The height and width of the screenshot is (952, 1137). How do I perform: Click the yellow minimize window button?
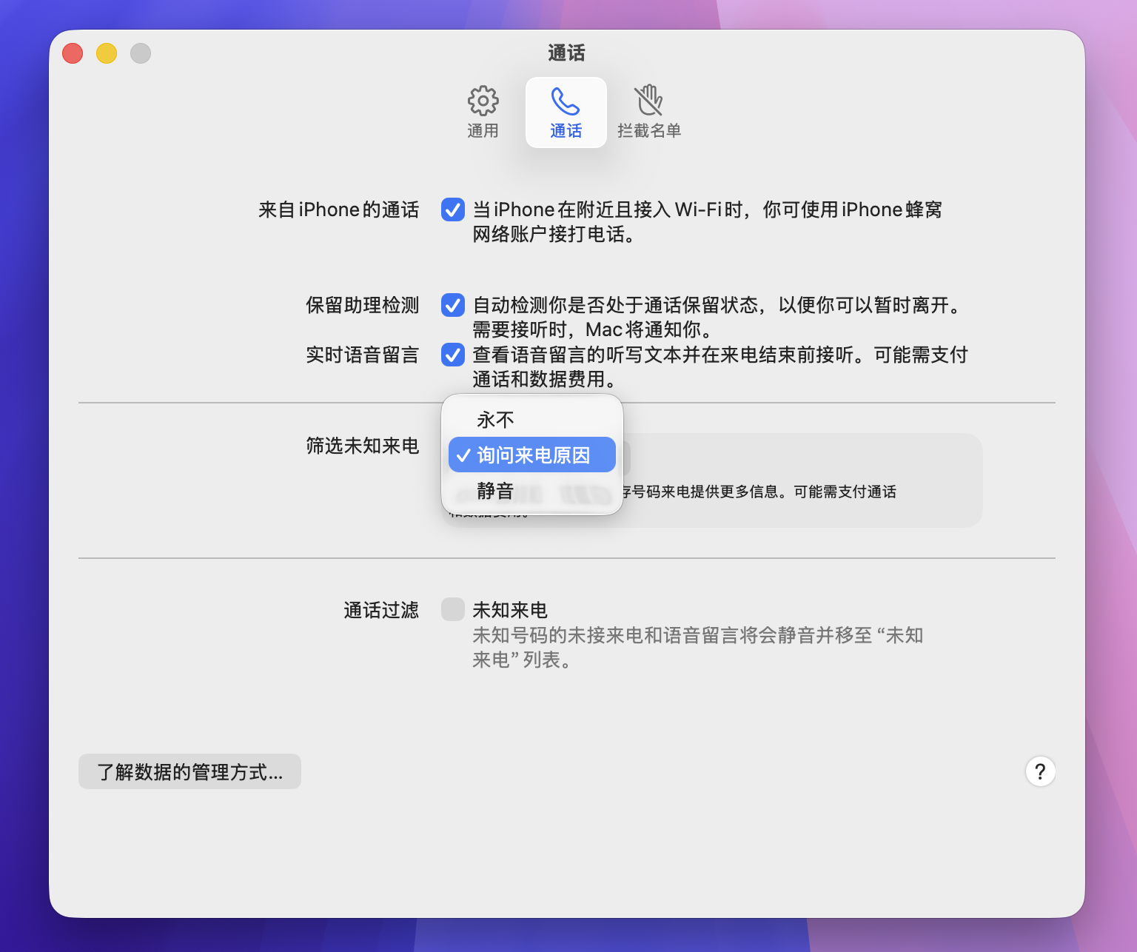(107, 53)
